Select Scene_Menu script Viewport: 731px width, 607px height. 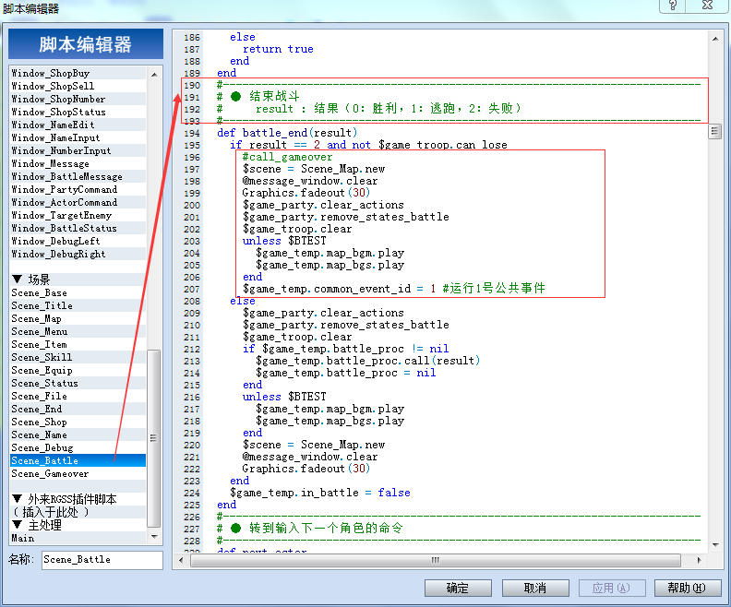78,332
